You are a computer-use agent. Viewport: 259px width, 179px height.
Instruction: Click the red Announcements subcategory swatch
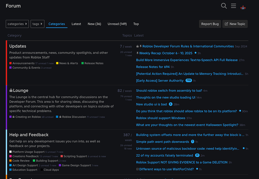coord(11,63)
